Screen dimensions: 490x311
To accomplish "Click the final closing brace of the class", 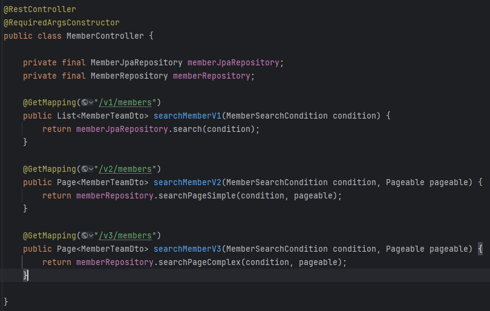I will point(6,302).
